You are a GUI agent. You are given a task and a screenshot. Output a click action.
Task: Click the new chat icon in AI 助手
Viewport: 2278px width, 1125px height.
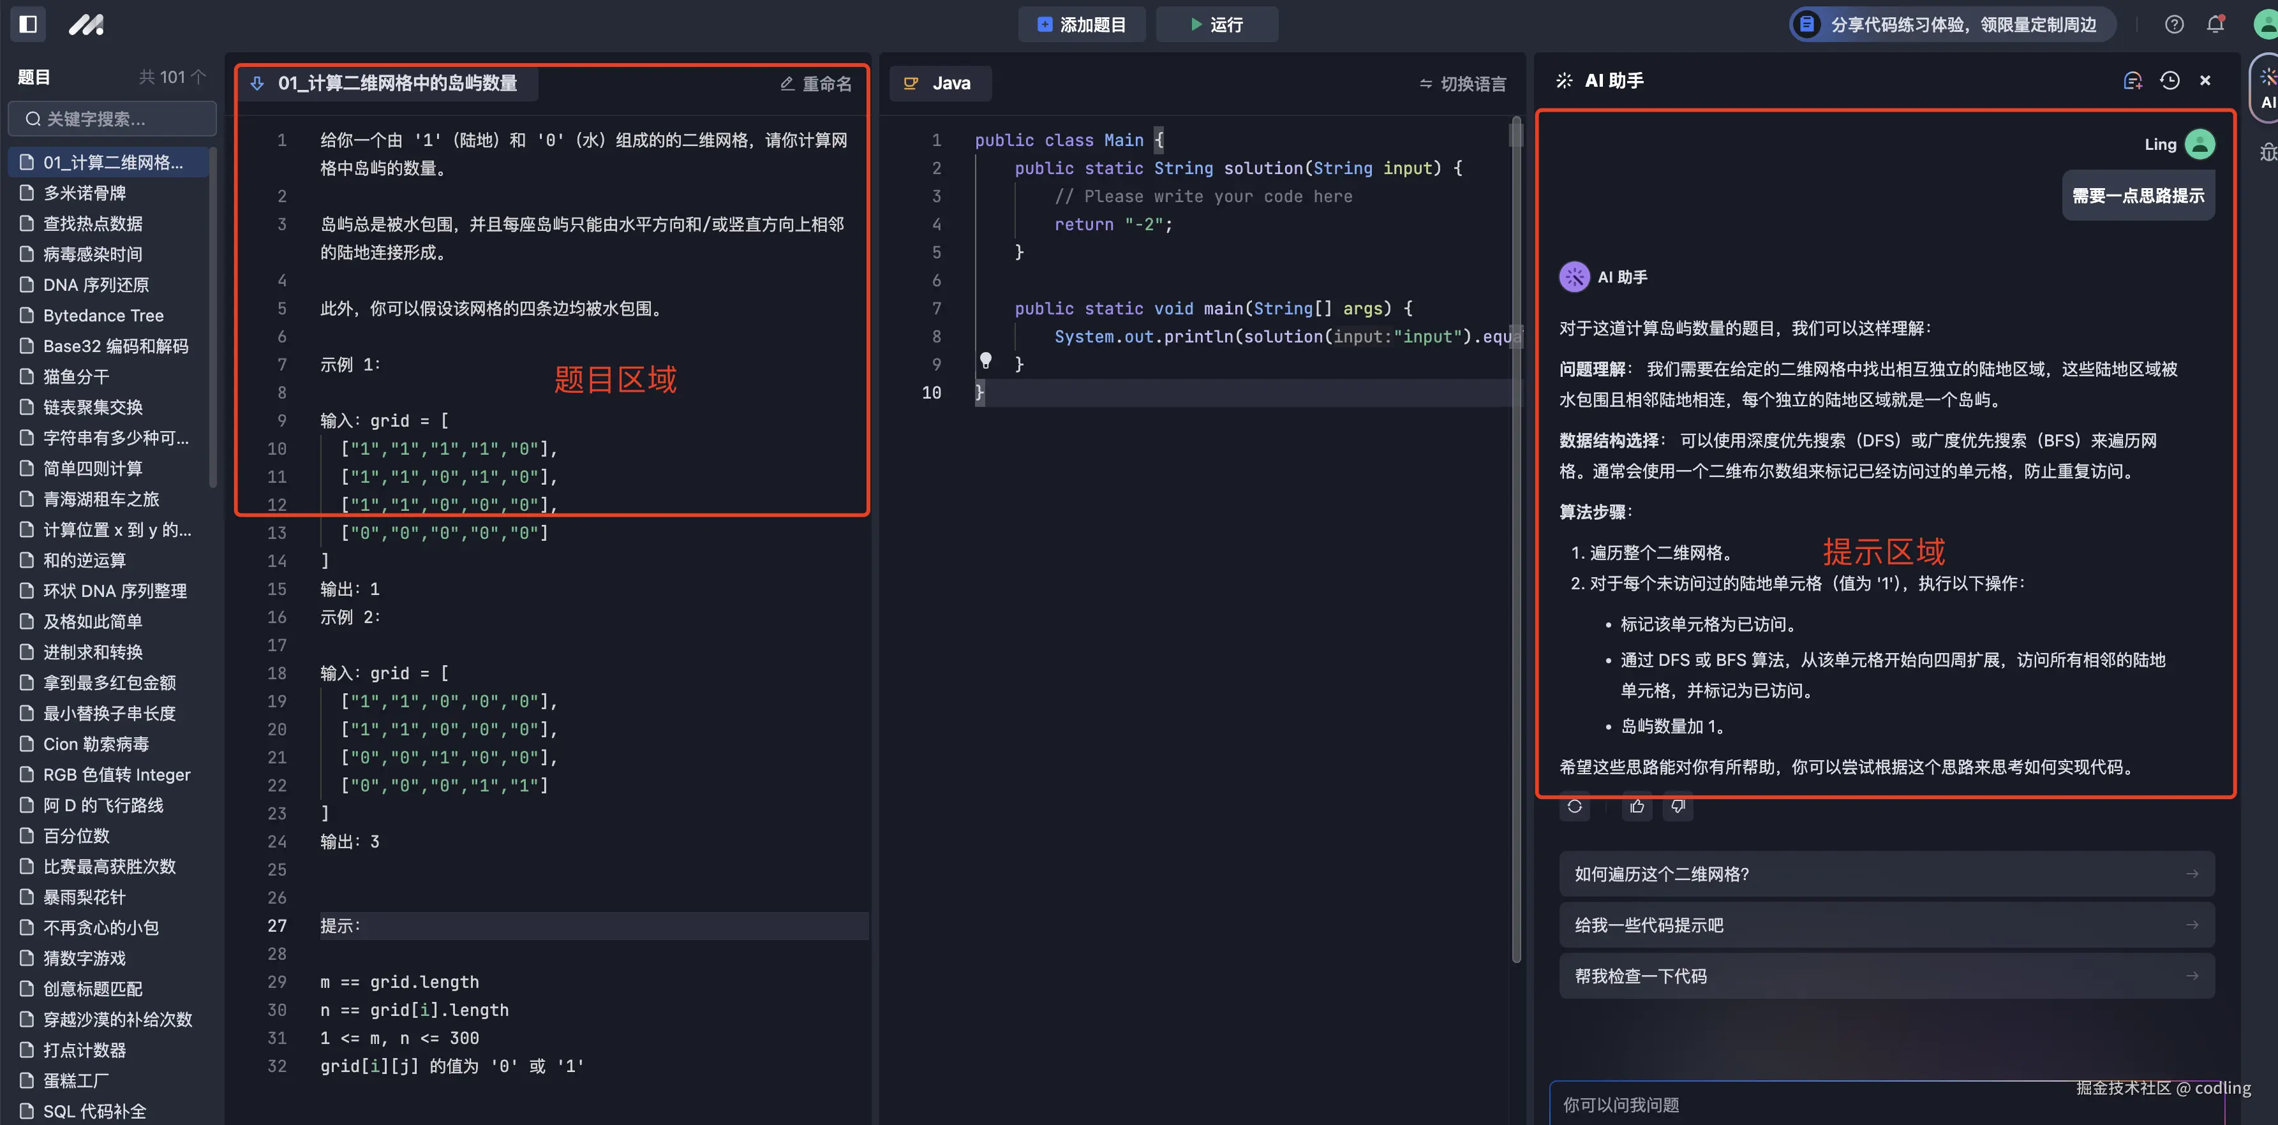[2132, 80]
